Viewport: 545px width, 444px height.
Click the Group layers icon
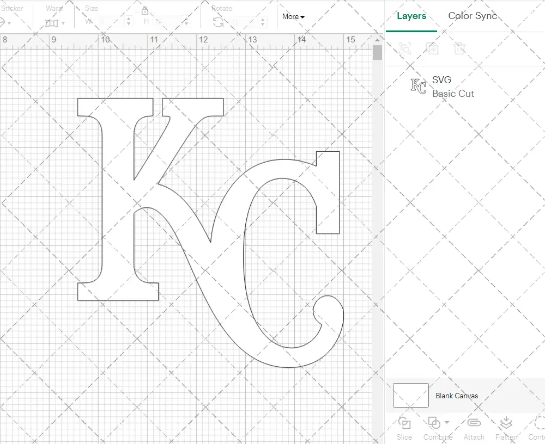(405, 48)
